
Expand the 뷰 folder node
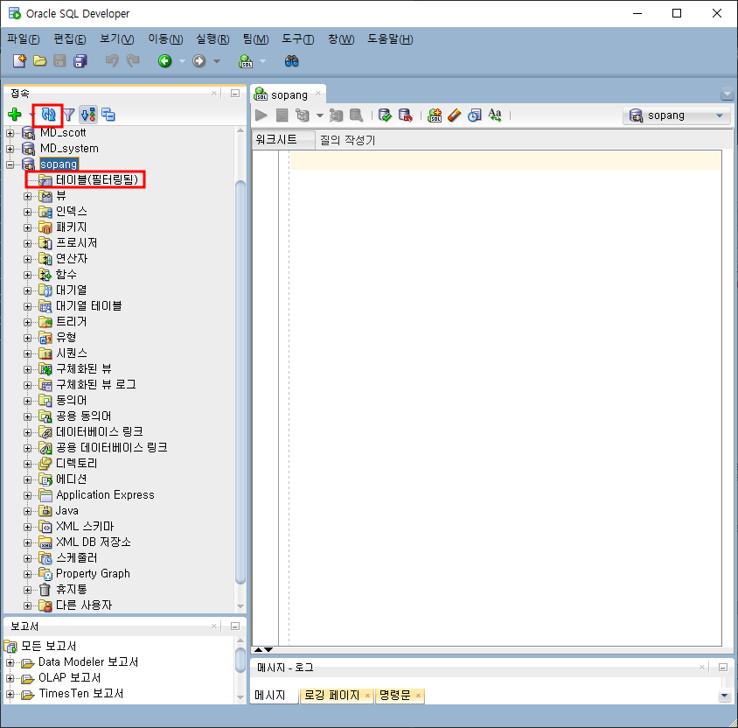[x=28, y=196]
